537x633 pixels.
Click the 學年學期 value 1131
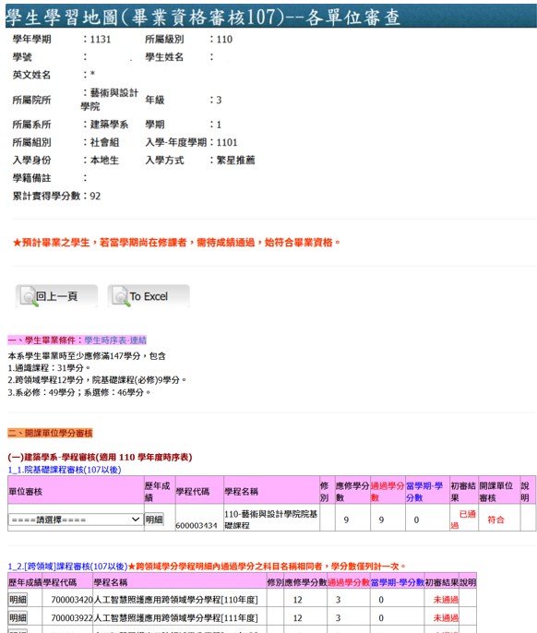(x=101, y=39)
